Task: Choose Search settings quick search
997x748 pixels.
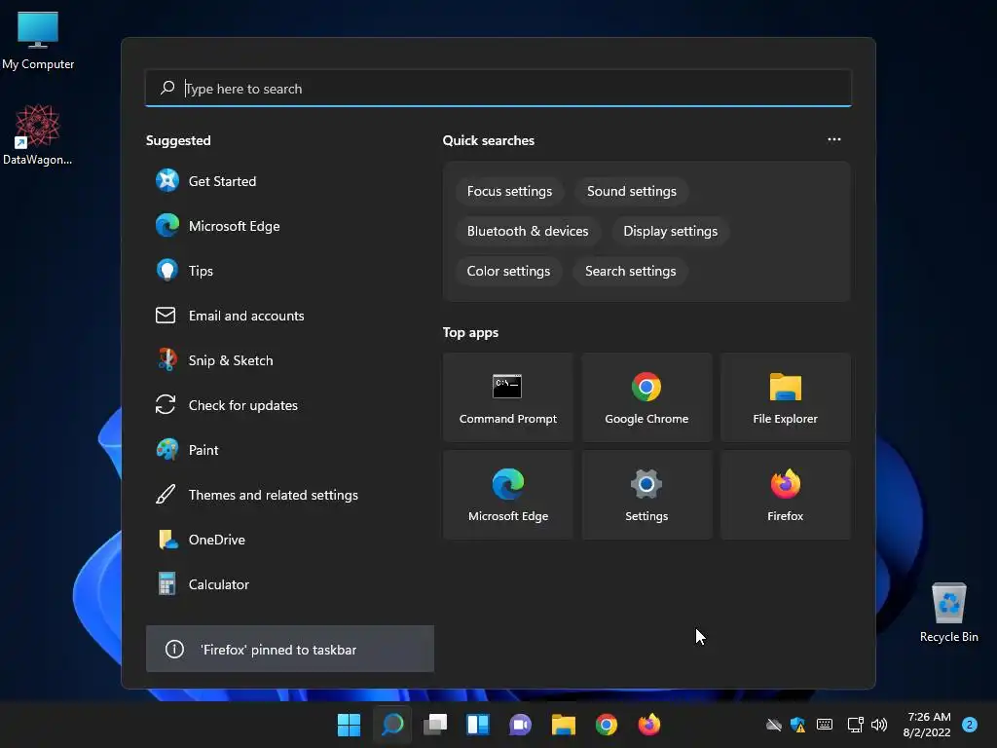Action: [630, 271]
